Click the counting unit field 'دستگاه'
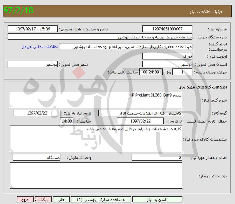 (37, 158)
